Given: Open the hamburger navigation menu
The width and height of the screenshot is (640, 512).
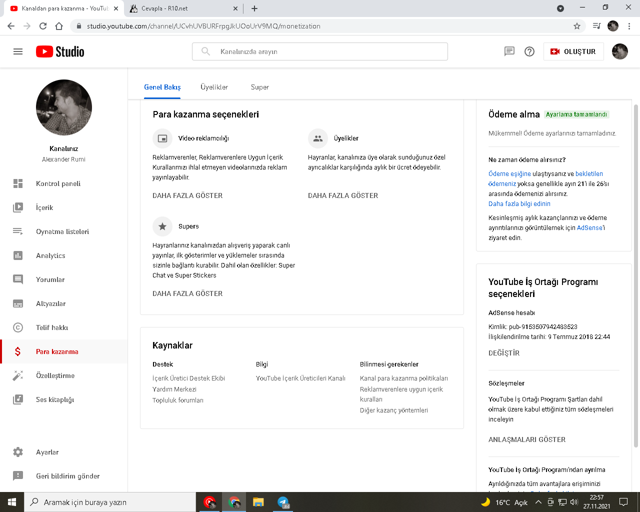Looking at the screenshot, I should coord(18,51).
